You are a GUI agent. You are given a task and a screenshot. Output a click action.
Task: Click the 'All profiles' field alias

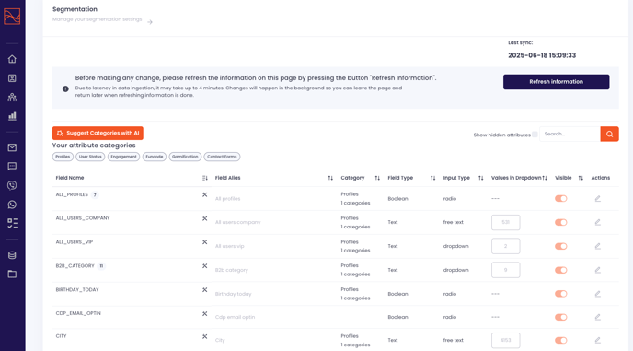click(x=227, y=199)
